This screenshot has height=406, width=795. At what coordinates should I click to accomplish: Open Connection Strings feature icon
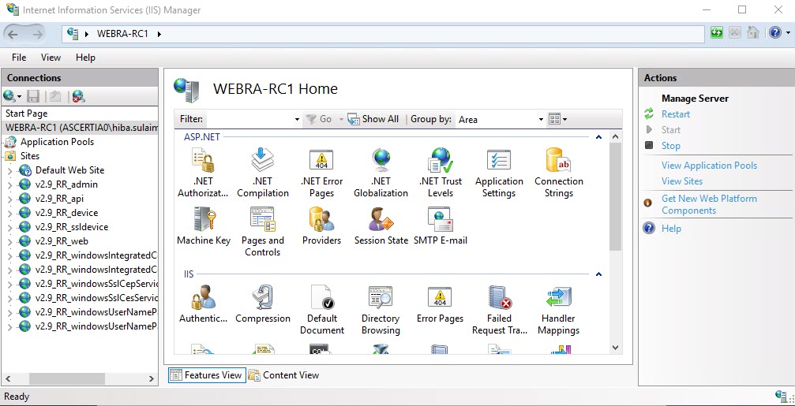pos(558,173)
